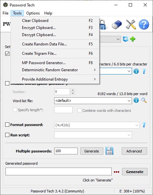Click question mark help beside character set
Viewport: 153px width, 195px height.
[x=144, y=71]
